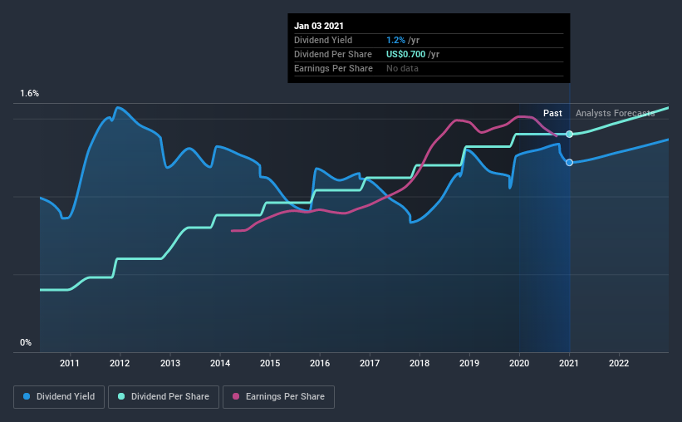The width and height of the screenshot is (682, 422).
Task: Click the Earnings Per Share row label in tooltip
Action: [x=334, y=68]
